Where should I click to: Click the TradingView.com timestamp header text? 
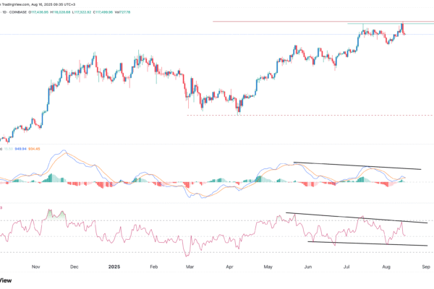43,4
